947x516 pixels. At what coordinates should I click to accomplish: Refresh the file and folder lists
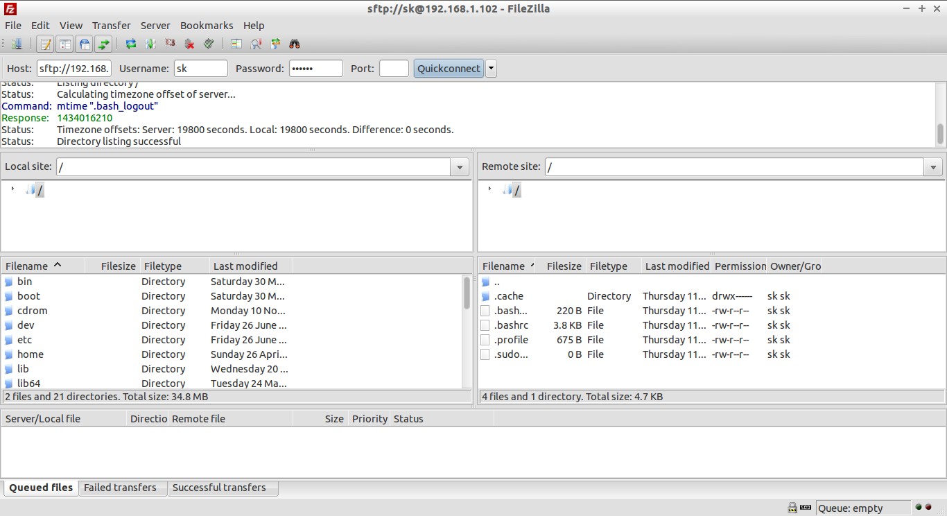[x=131, y=44]
